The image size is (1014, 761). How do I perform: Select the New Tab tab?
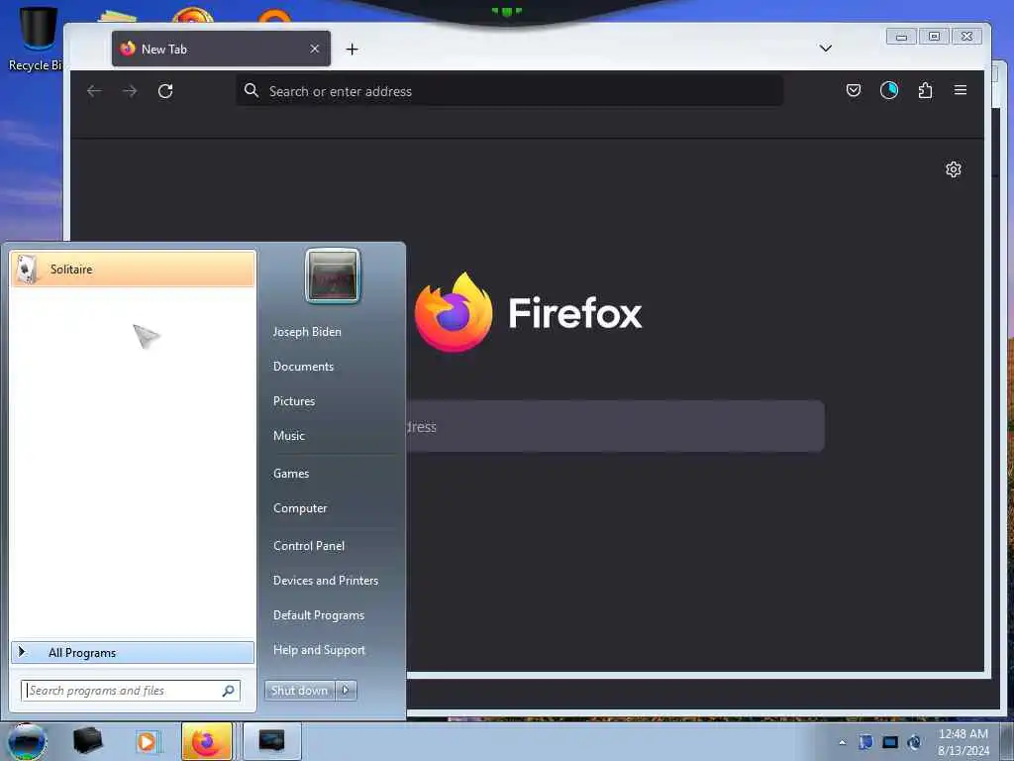click(221, 49)
